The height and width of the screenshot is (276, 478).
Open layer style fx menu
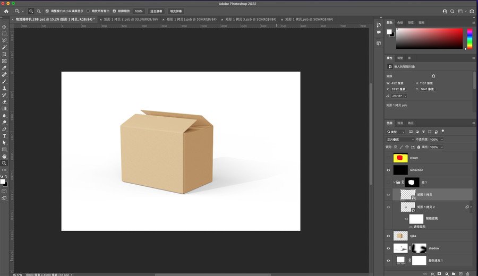(432, 274)
